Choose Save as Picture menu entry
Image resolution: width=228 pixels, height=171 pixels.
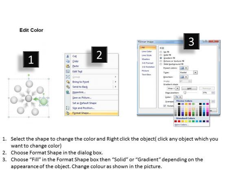[x=82, y=98]
